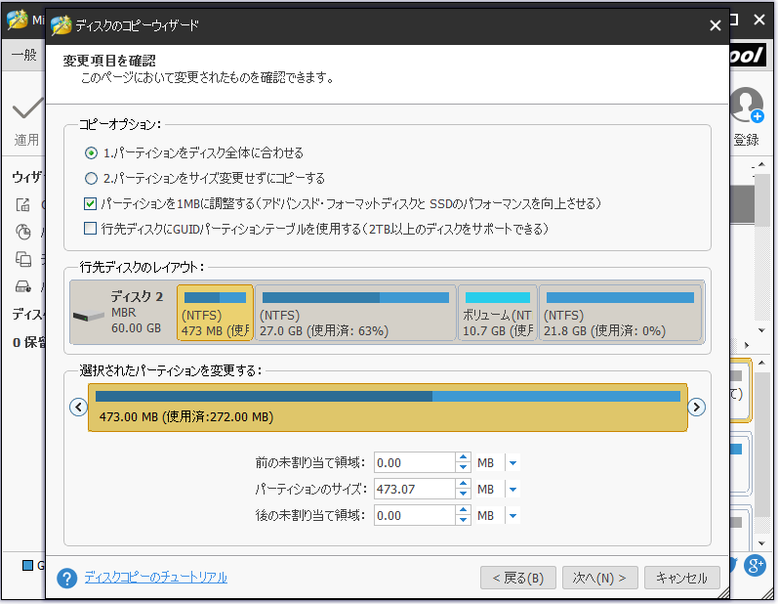Screen dimensions: 778x604
Task: Click the unallocated space before input field
Action: click(x=414, y=463)
